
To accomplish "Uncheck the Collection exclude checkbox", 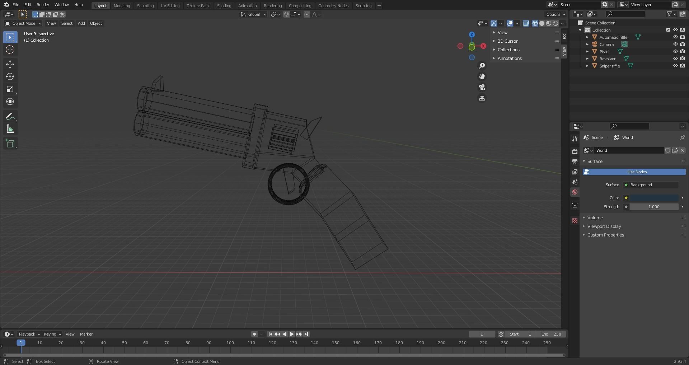I will click(x=668, y=30).
